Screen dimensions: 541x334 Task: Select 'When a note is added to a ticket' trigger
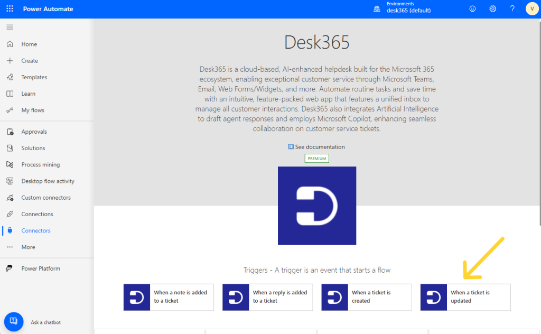pos(169,298)
